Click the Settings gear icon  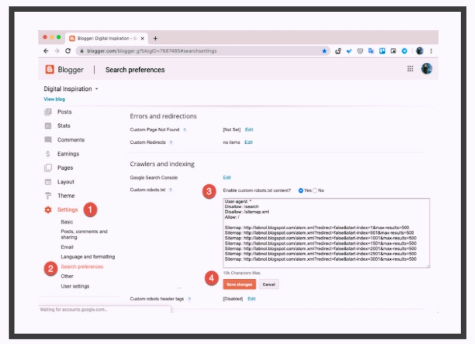[48, 209]
